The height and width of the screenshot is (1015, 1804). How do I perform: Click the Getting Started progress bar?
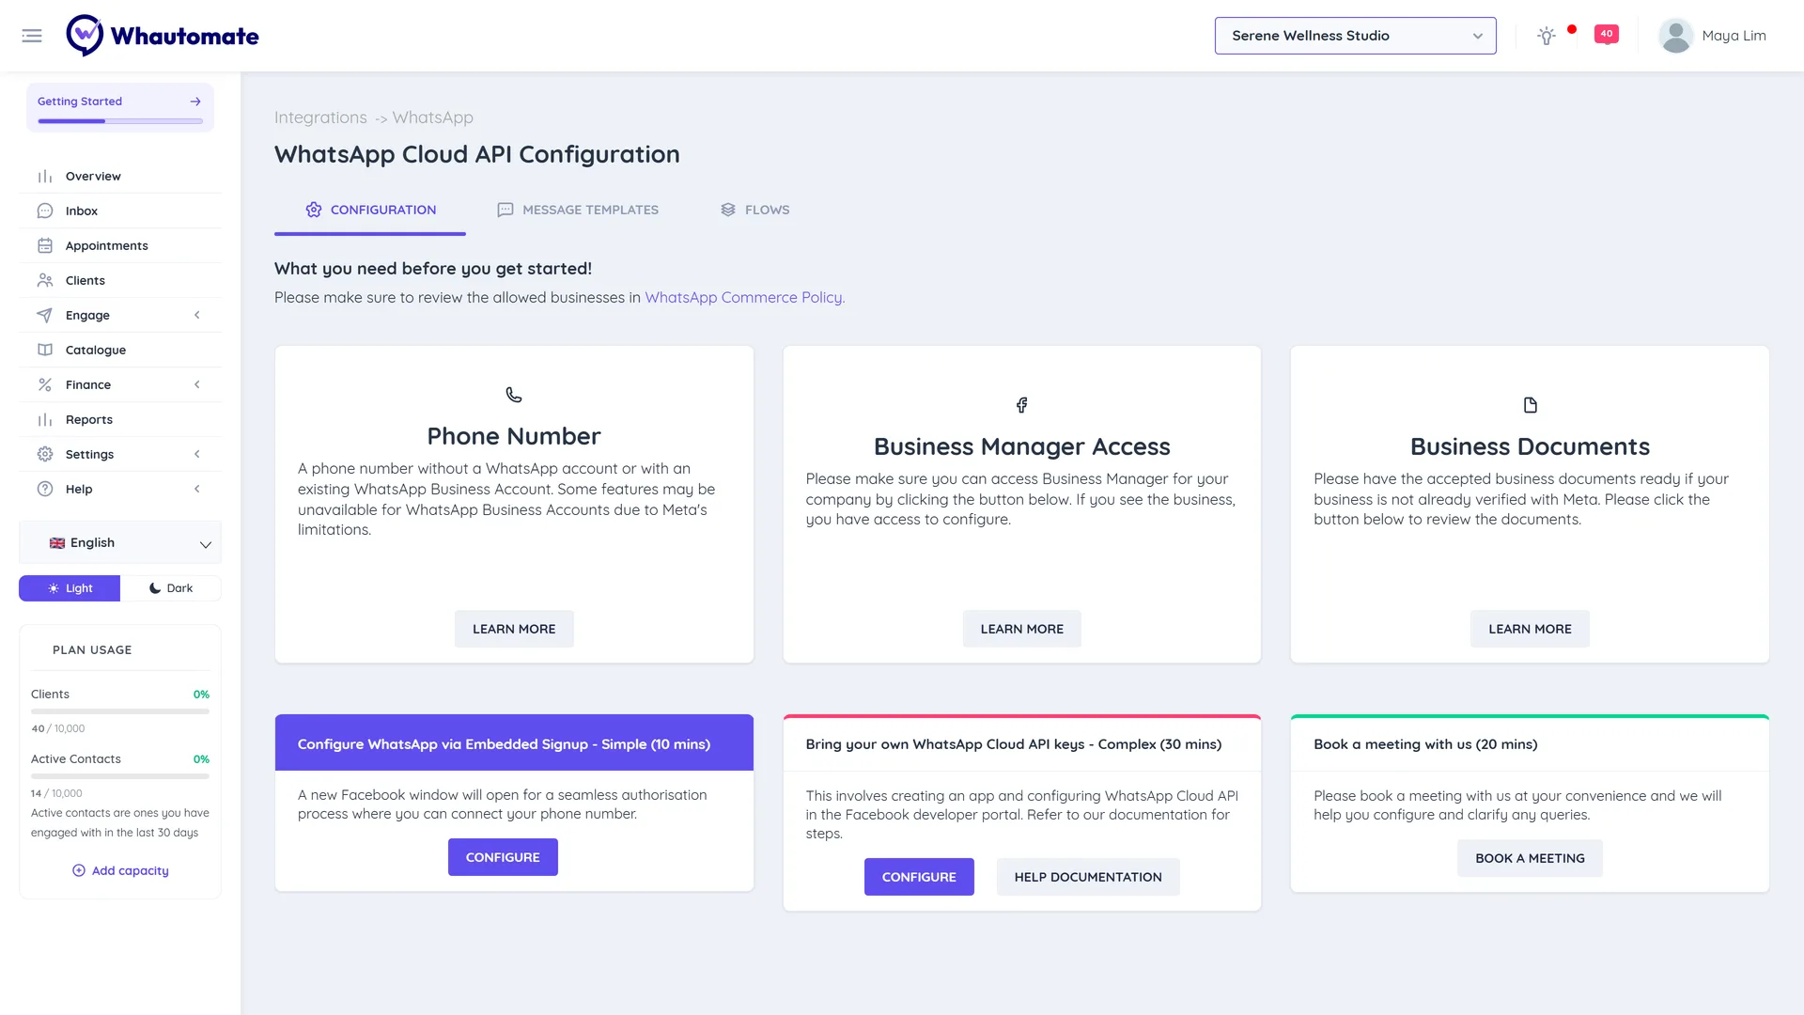pos(120,121)
